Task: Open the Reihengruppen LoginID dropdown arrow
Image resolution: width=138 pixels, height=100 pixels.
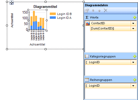Action: (x=133, y=86)
